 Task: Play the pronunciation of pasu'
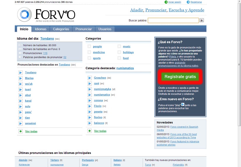[20, 112]
